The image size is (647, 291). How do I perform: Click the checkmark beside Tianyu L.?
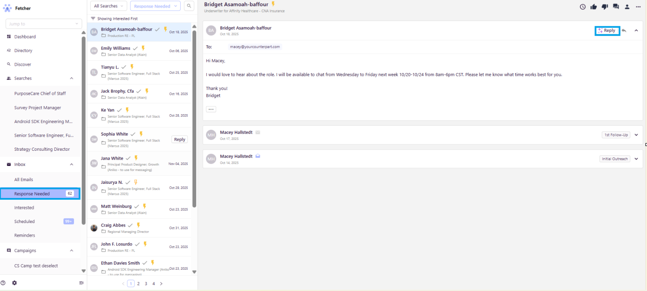tap(124, 67)
